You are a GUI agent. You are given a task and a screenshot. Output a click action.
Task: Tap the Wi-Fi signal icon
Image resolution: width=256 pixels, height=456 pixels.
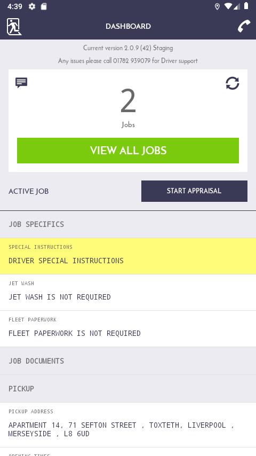point(228,6)
